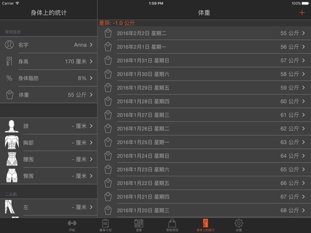The height and width of the screenshot is (233, 311).
Task: Tap the scale icon for 2016年2月2日
Action: (x=108, y=33)
